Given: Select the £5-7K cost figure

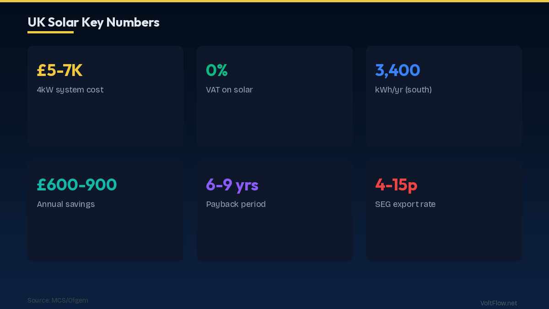Looking at the screenshot, I should (x=59, y=70).
